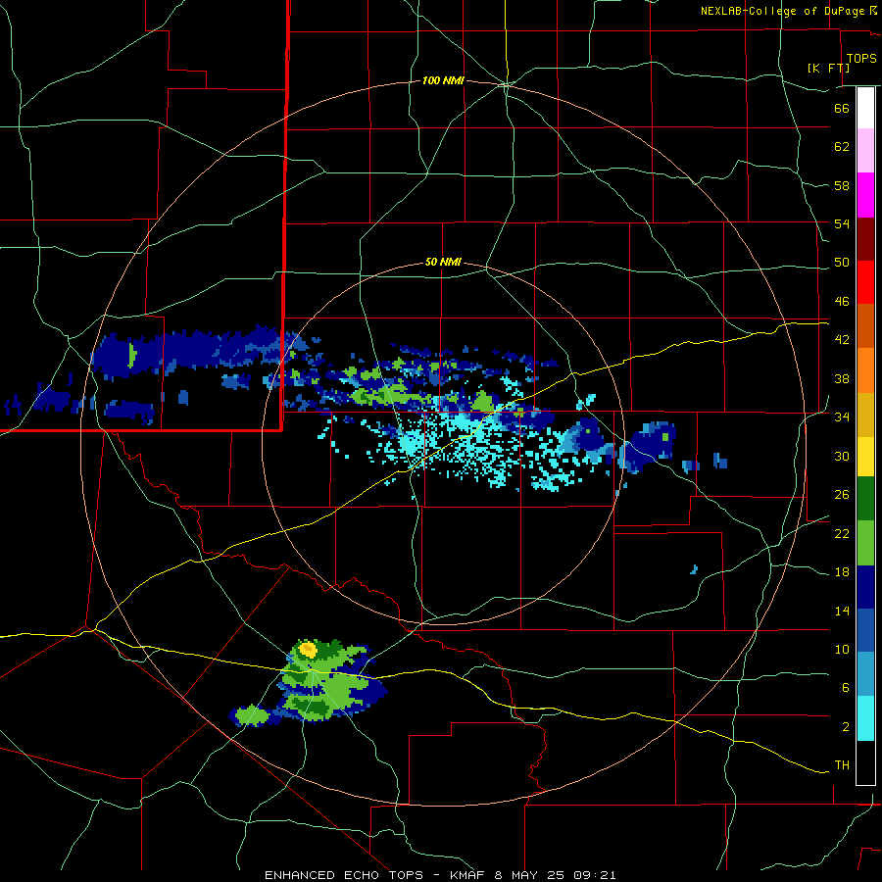Click legend value 2
This screenshot has width=882, height=882.
845,727
